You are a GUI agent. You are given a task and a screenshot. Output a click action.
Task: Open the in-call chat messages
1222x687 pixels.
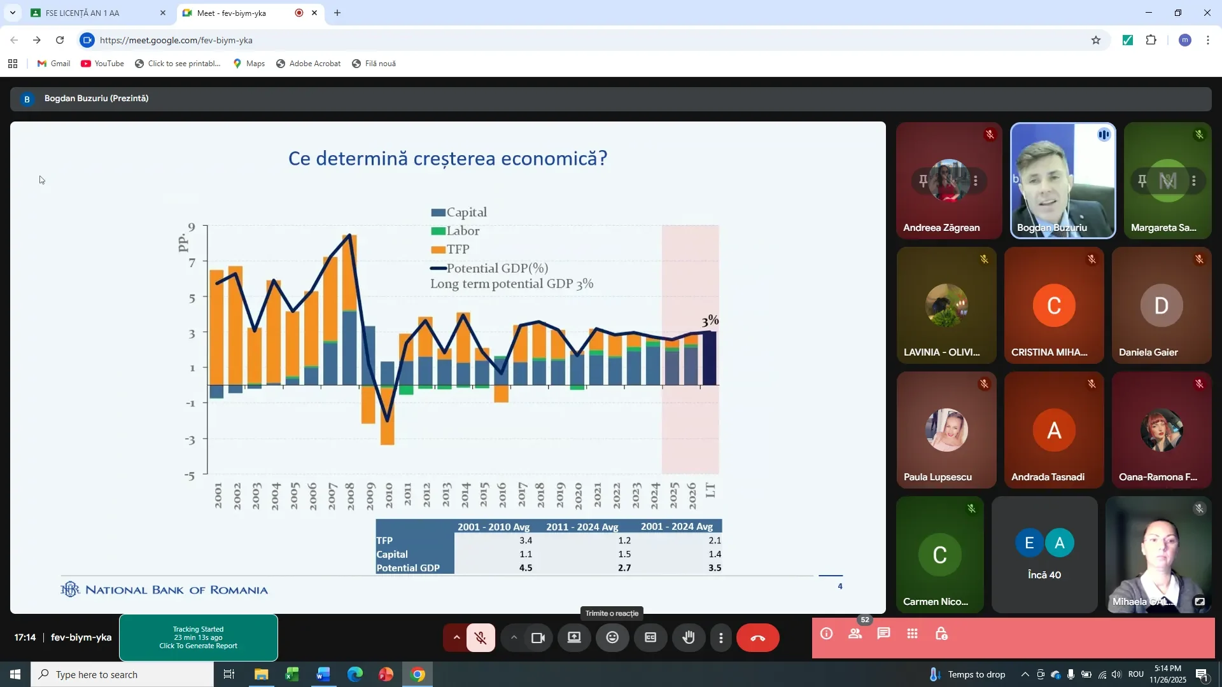884,634
